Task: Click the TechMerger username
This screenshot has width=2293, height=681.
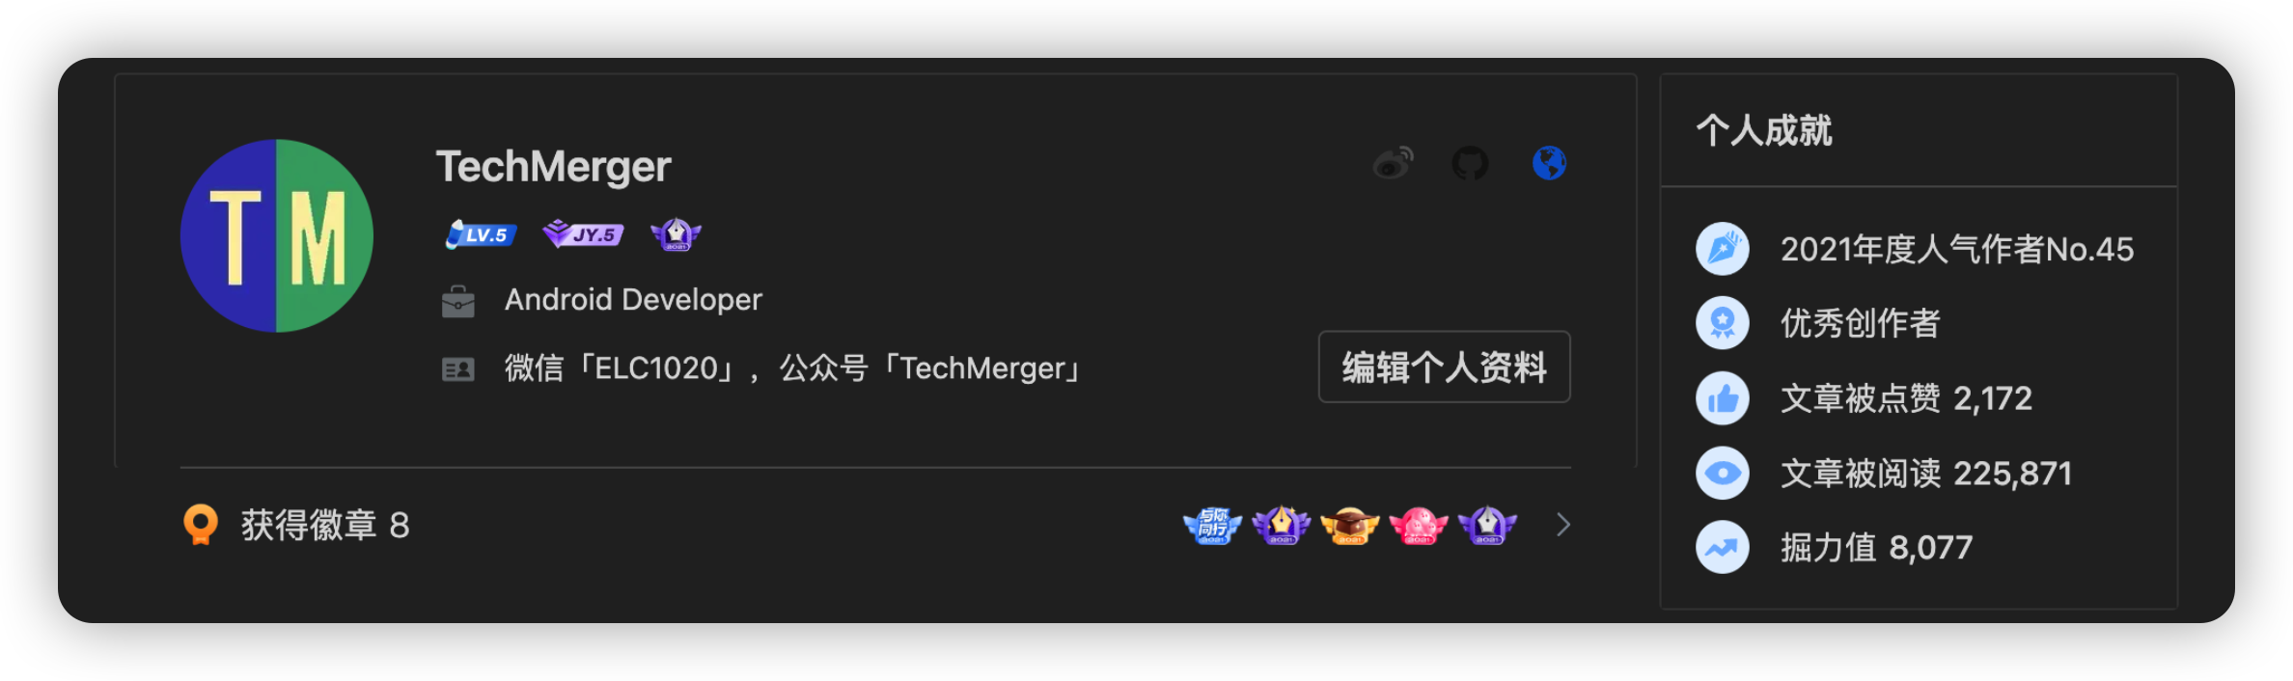Action: 553,167
